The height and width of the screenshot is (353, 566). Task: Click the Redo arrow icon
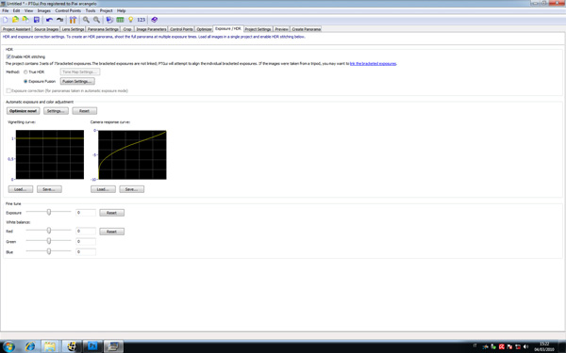(x=60, y=20)
